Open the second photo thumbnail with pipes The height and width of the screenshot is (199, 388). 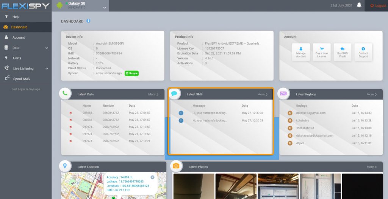click(236, 186)
